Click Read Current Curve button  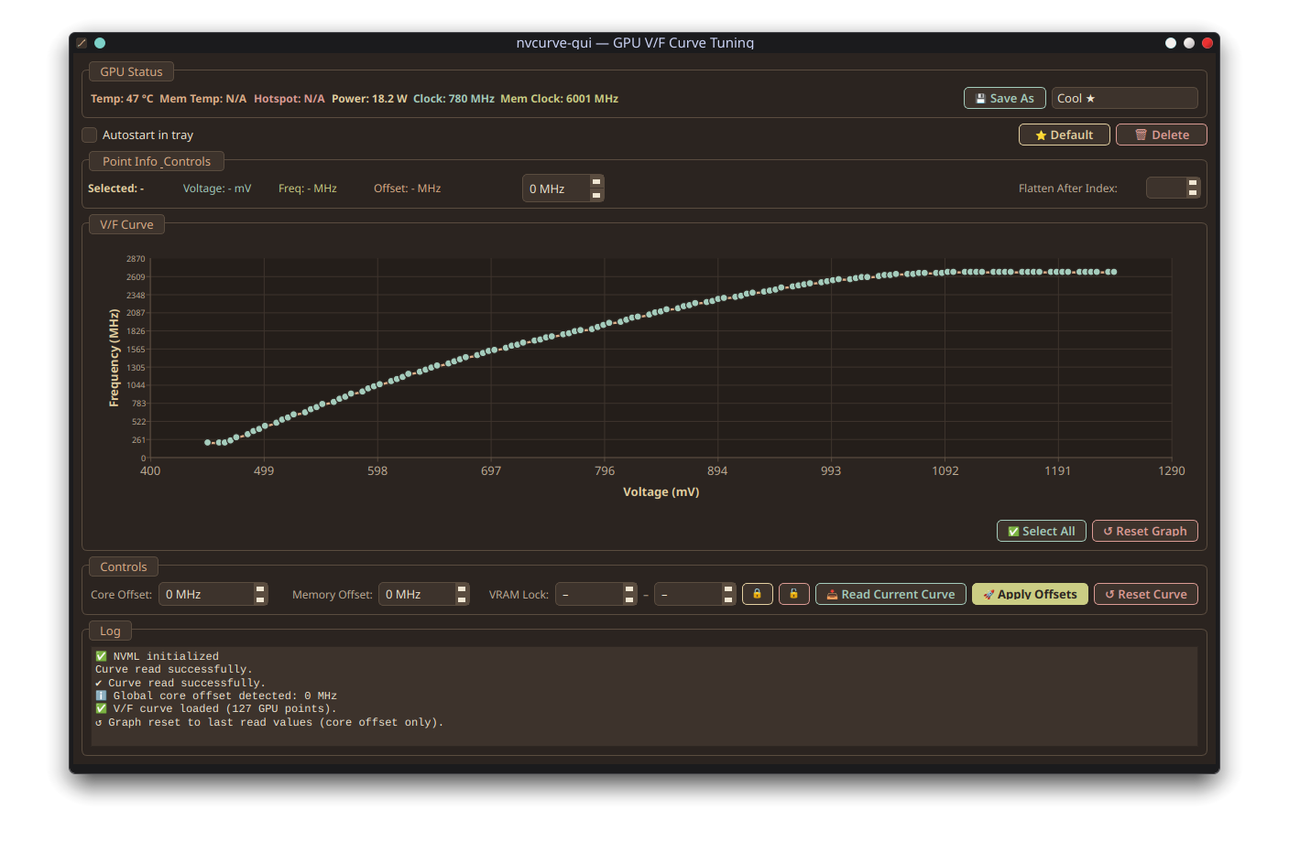pos(890,594)
